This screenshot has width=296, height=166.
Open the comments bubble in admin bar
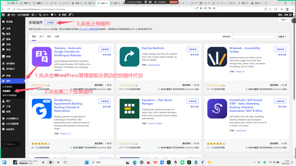[53, 15]
